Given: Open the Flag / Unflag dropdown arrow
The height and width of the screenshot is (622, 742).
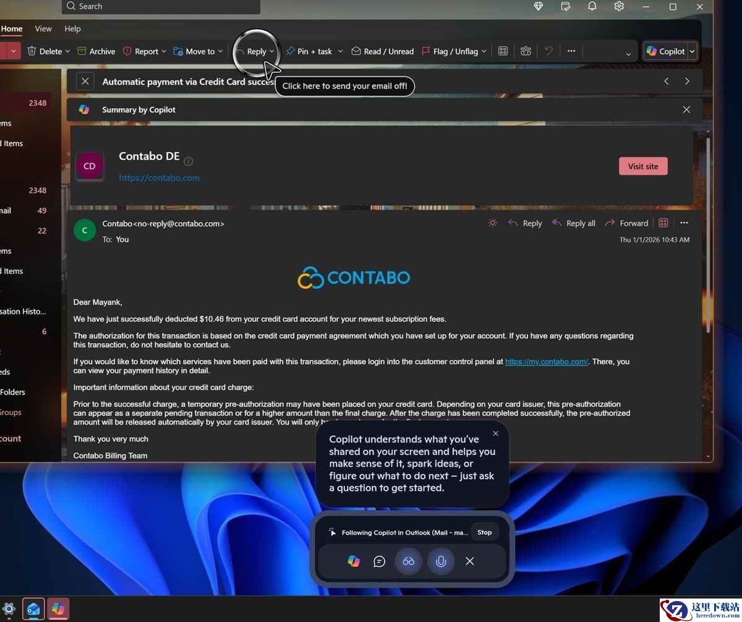Looking at the screenshot, I should 484,51.
